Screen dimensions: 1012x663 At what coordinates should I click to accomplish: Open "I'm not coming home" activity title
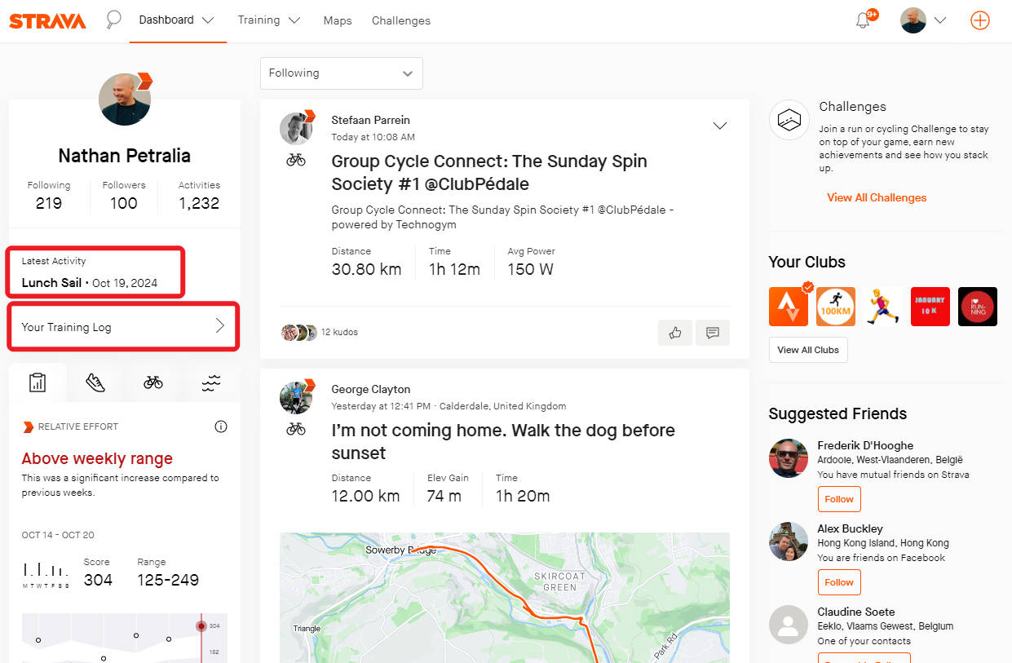pyautogui.click(x=503, y=441)
